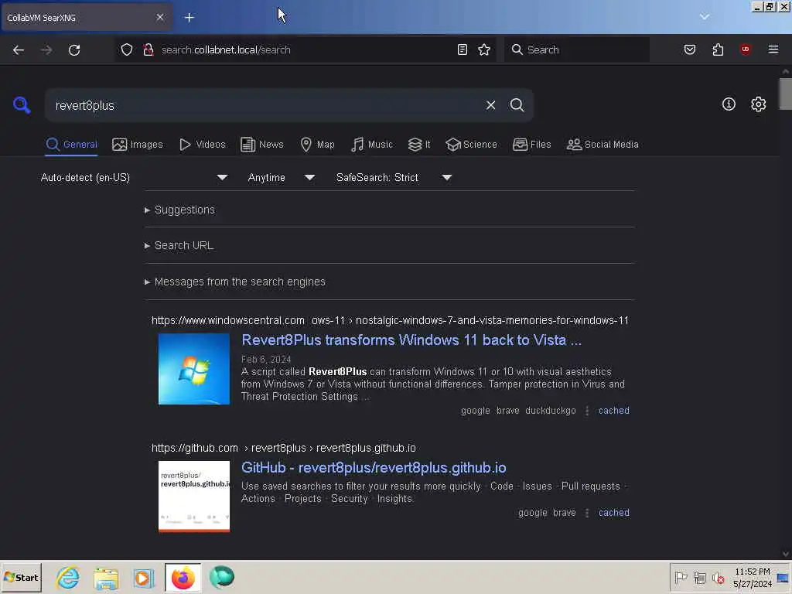
Task: Bookmark this page with star icon
Action: pyautogui.click(x=484, y=49)
